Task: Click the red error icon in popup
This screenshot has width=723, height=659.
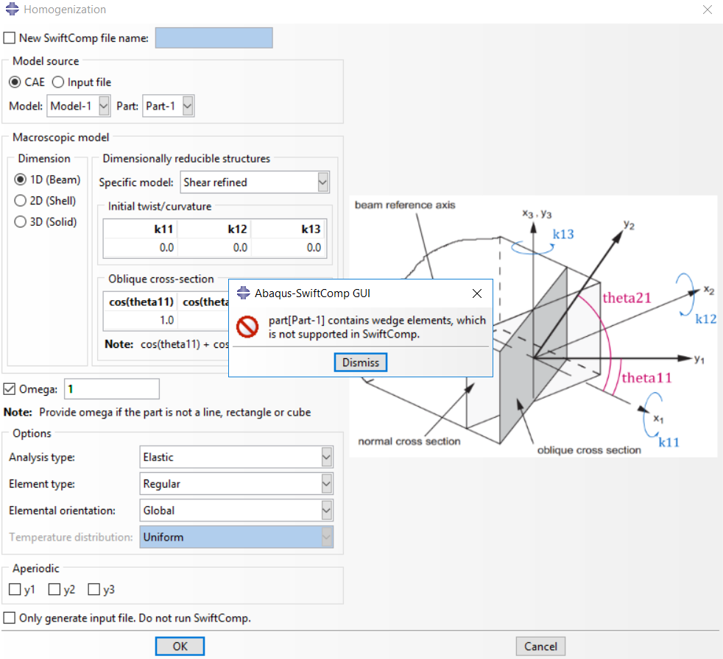Action: pos(247,327)
